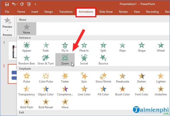Open Customize Quick Access Toolbar dropdown

click(x=35, y=4)
